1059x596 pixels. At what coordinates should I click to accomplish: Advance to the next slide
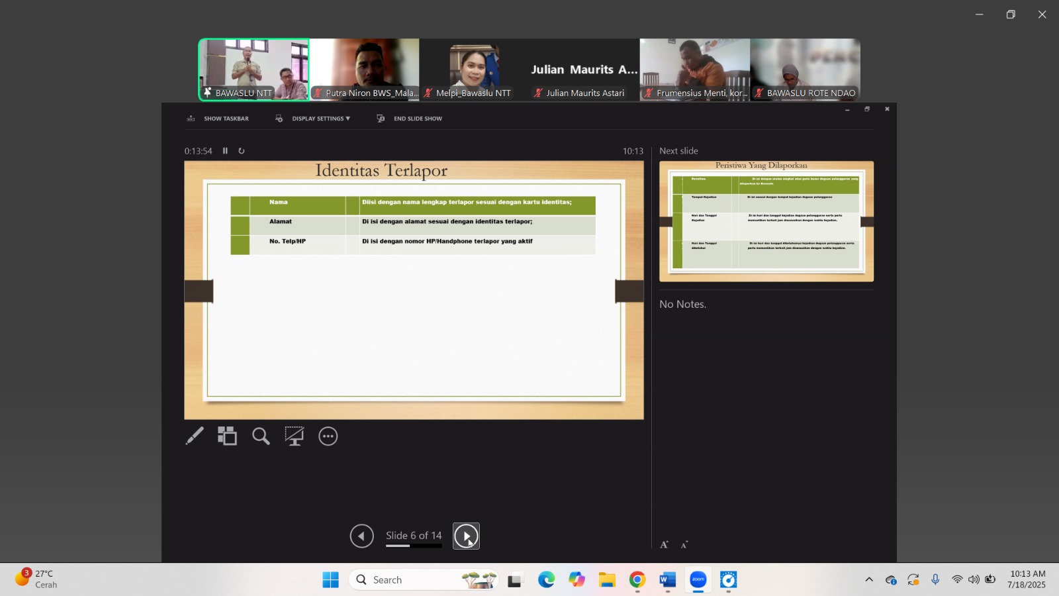pos(466,536)
